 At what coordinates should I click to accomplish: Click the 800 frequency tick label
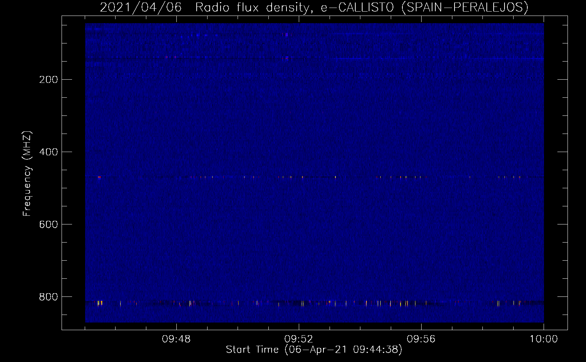48,297
